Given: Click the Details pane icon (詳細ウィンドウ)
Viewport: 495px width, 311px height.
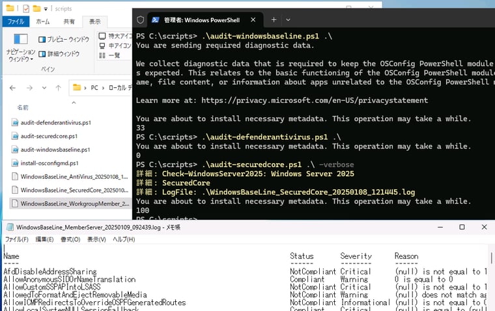Looking at the screenshot, I should click(x=42, y=54).
